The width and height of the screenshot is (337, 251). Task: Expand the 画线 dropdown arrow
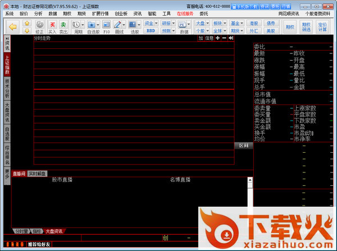tap(124, 25)
